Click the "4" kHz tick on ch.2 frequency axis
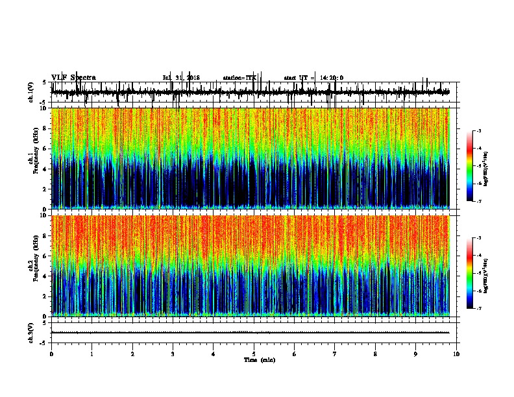514x397 pixels. pos(45,276)
